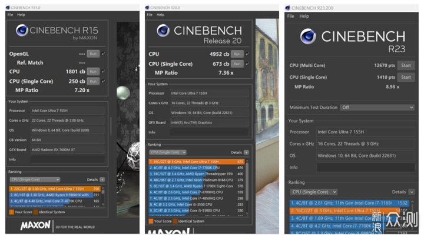Click the Cinebench R15 logo icon
The width and height of the screenshot is (424, 238).
click(22, 30)
